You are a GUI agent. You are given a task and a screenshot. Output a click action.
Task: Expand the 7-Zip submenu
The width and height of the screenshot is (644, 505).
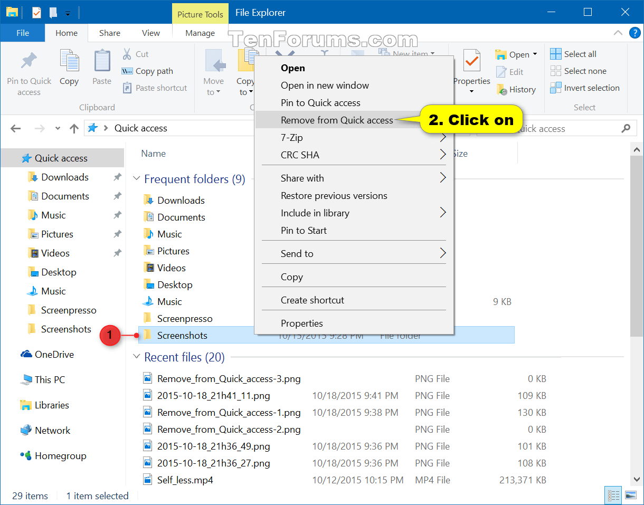pyautogui.click(x=354, y=138)
